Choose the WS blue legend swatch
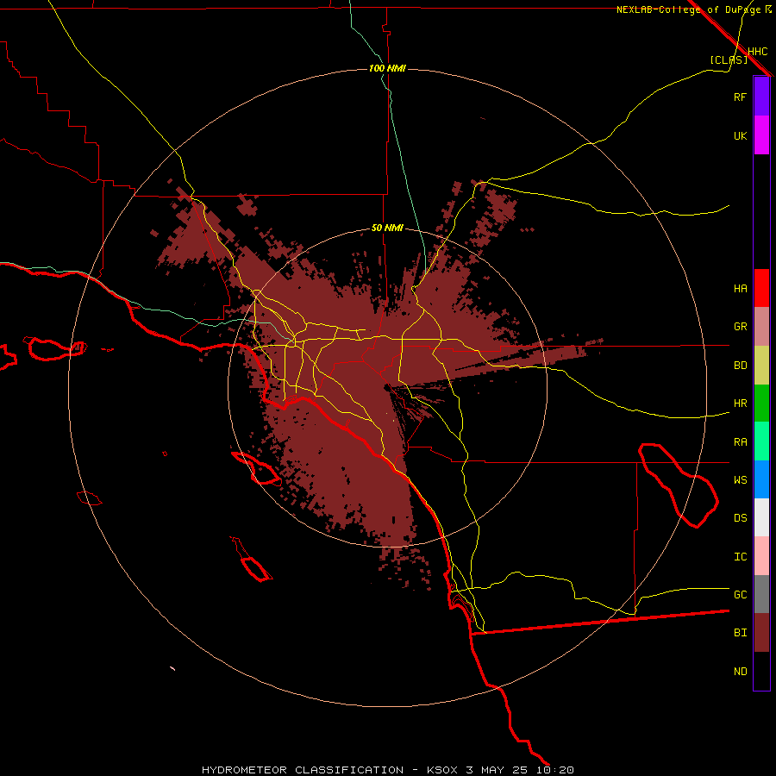 point(761,479)
